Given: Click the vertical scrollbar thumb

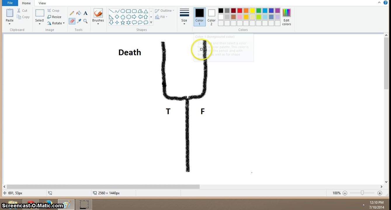Looking at the screenshot, I should (386, 63).
